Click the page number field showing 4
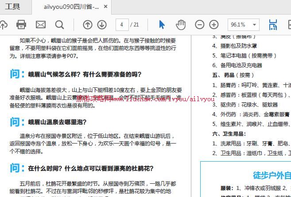291x197 pixels. coord(122,25)
